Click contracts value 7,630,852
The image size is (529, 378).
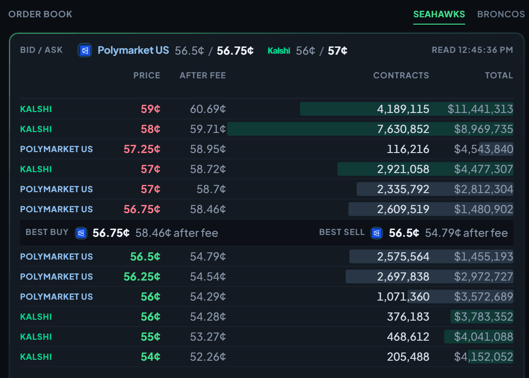(x=403, y=129)
